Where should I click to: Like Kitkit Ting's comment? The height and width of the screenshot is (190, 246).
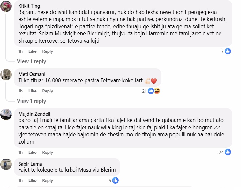tap(32, 51)
